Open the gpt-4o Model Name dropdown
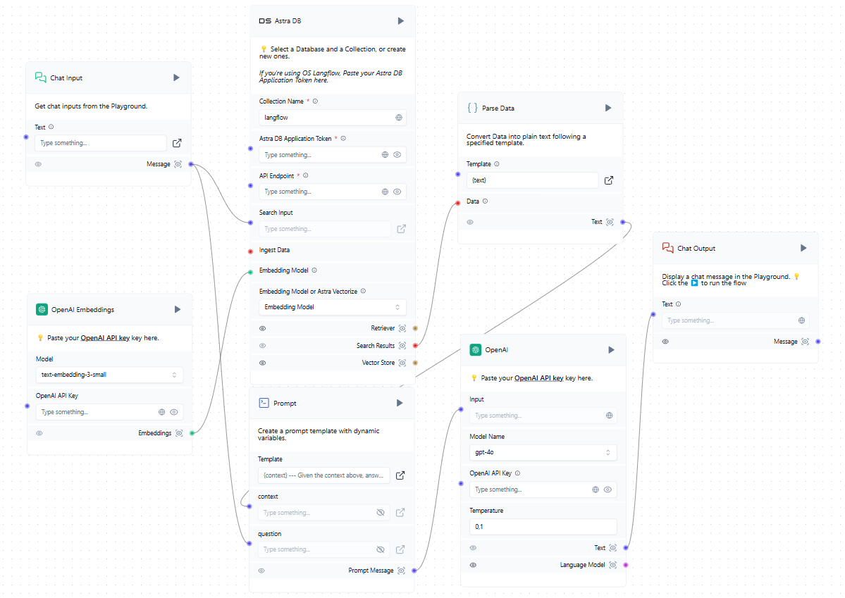Image resolution: width=845 pixels, height=598 pixels. point(543,452)
